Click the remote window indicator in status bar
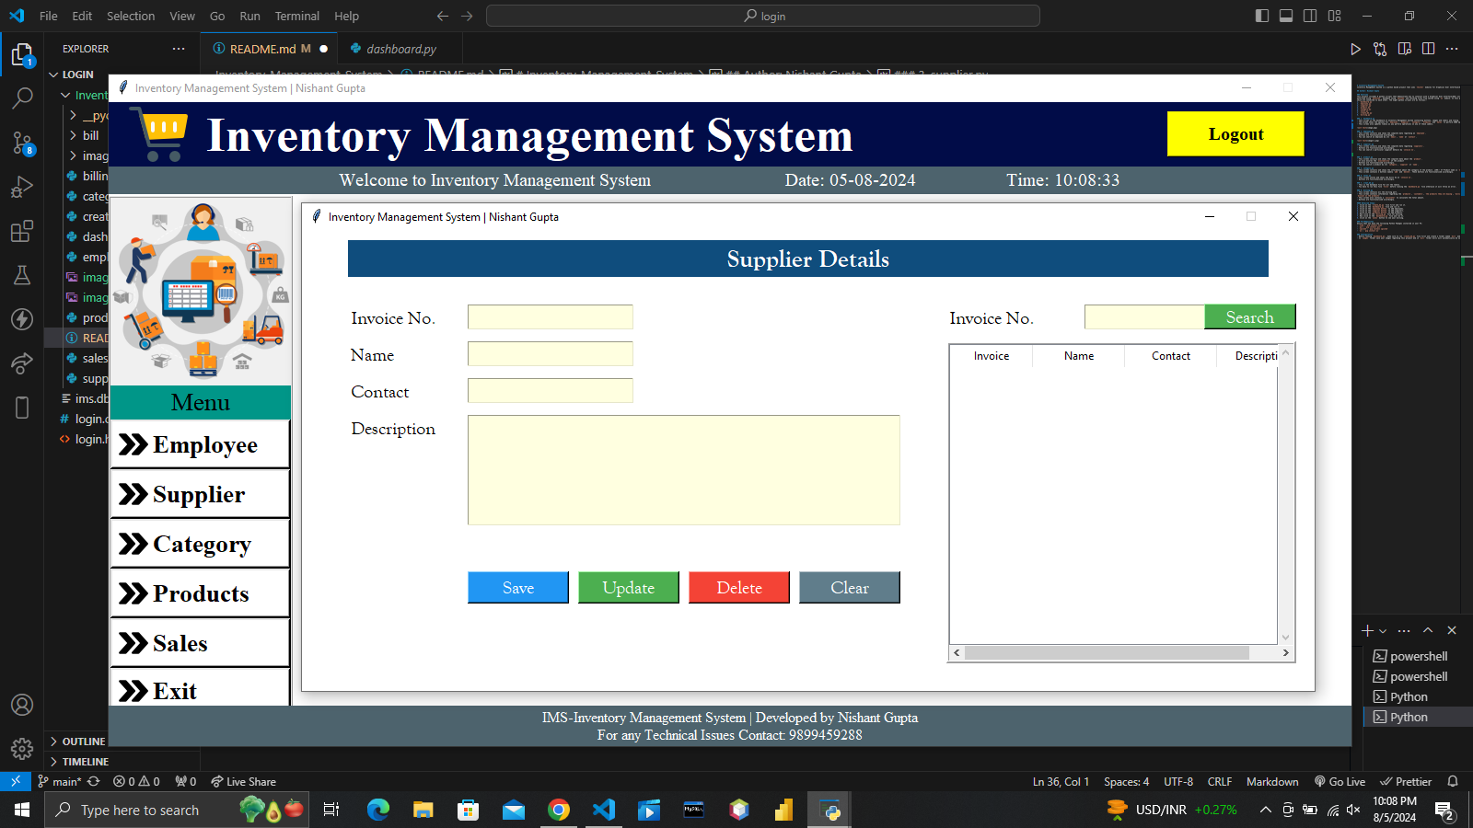 16,781
